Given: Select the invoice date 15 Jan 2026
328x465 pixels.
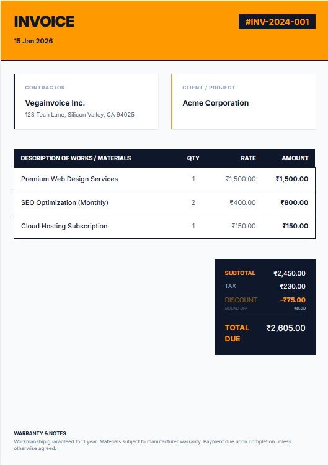Looking at the screenshot, I should tap(33, 41).
